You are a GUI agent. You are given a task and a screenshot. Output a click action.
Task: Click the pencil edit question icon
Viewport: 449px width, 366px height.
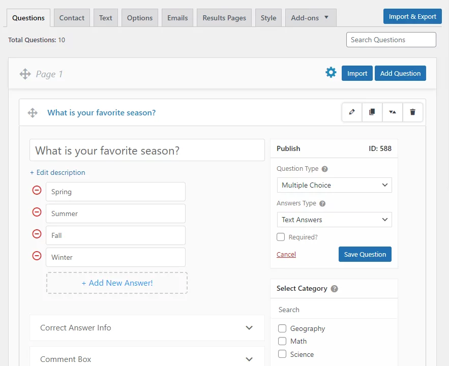[352, 112]
